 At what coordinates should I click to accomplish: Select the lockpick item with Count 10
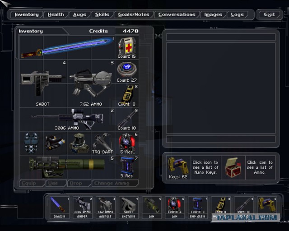[127, 119]
